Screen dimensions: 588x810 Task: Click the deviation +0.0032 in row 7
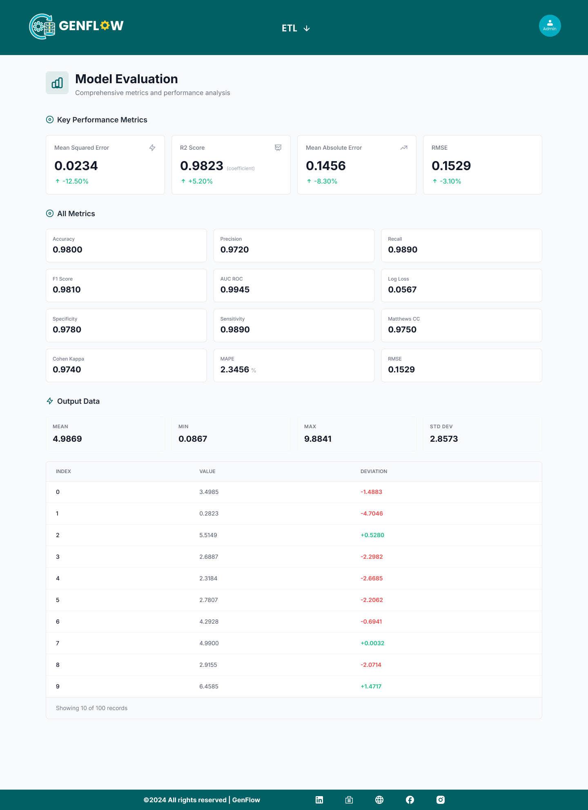(372, 643)
